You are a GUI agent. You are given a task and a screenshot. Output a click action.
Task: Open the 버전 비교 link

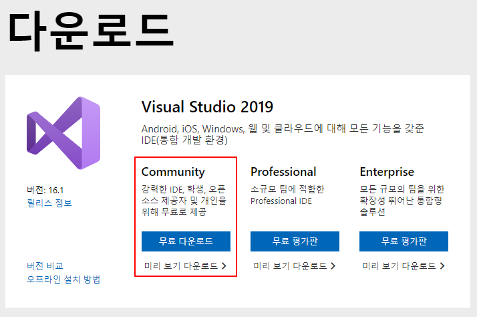45,266
